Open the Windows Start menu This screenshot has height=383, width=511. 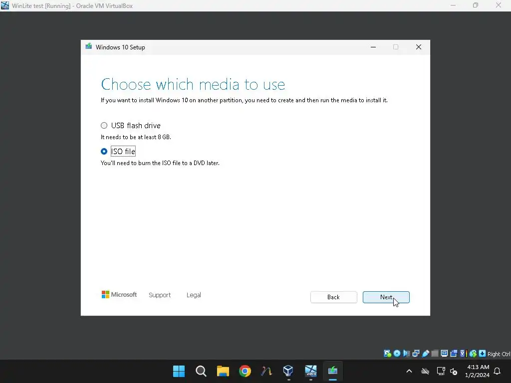[x=179, y=371]
